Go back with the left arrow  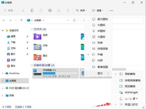[x=4, y=20]
